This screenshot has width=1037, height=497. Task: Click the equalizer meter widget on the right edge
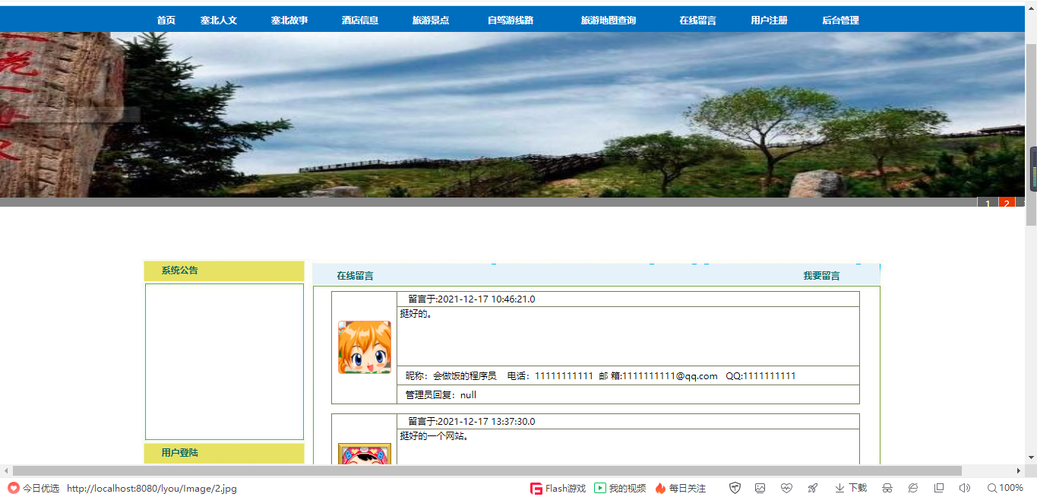pyautogui.click(x=1033, y=169)
